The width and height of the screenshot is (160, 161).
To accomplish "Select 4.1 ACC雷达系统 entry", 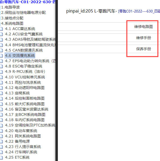I will tap(20, 29).
